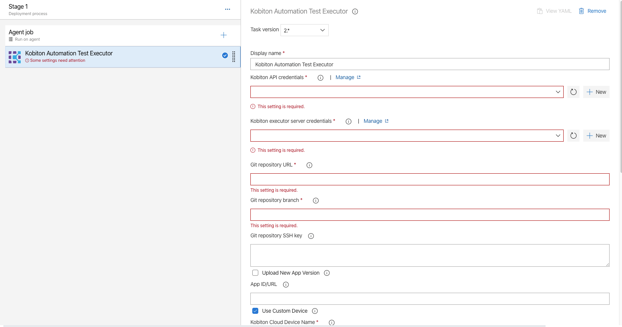Image resolution: width=622 pixels, height=327 pixels.
Task: Show info for Git repository SSH key
Action: coord(311,236)
